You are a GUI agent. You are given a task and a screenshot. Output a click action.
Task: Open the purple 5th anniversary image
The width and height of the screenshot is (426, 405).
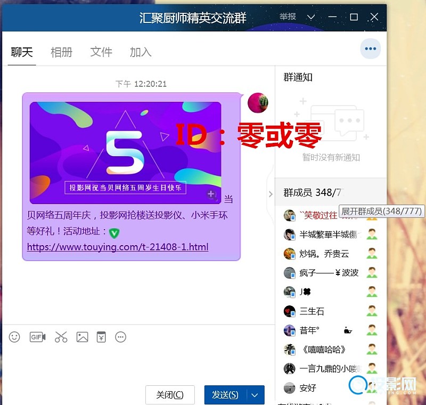[x=125, y=153]
